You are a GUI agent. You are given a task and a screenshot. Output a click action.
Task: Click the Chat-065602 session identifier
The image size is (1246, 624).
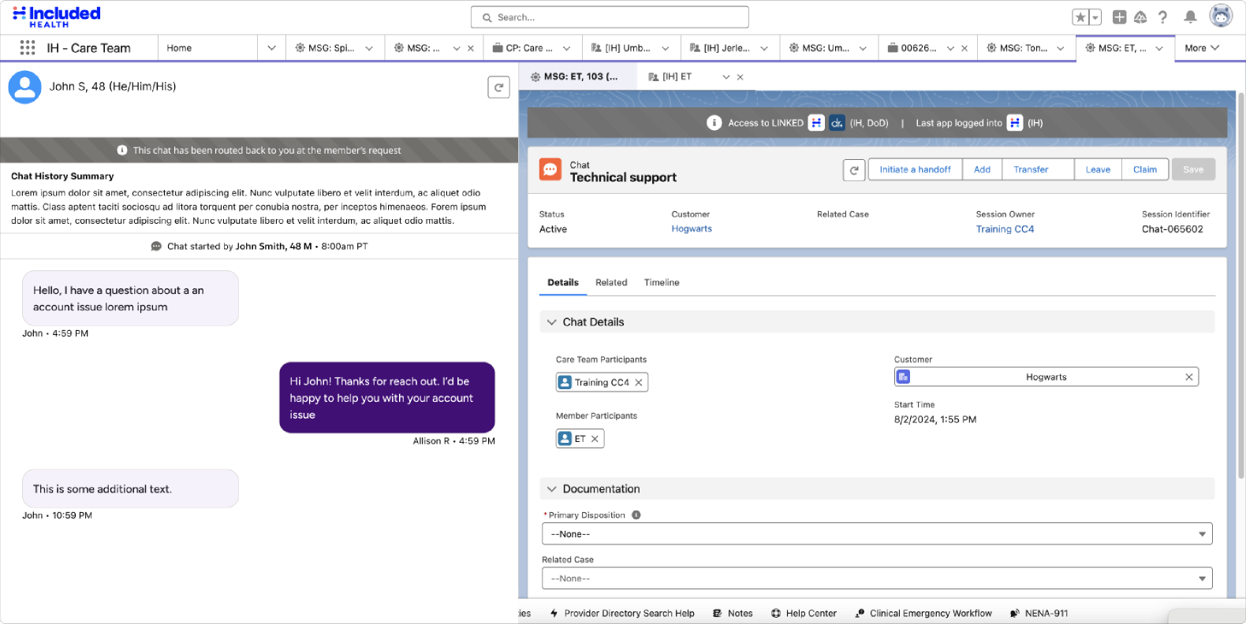(x=1173, y=229)
